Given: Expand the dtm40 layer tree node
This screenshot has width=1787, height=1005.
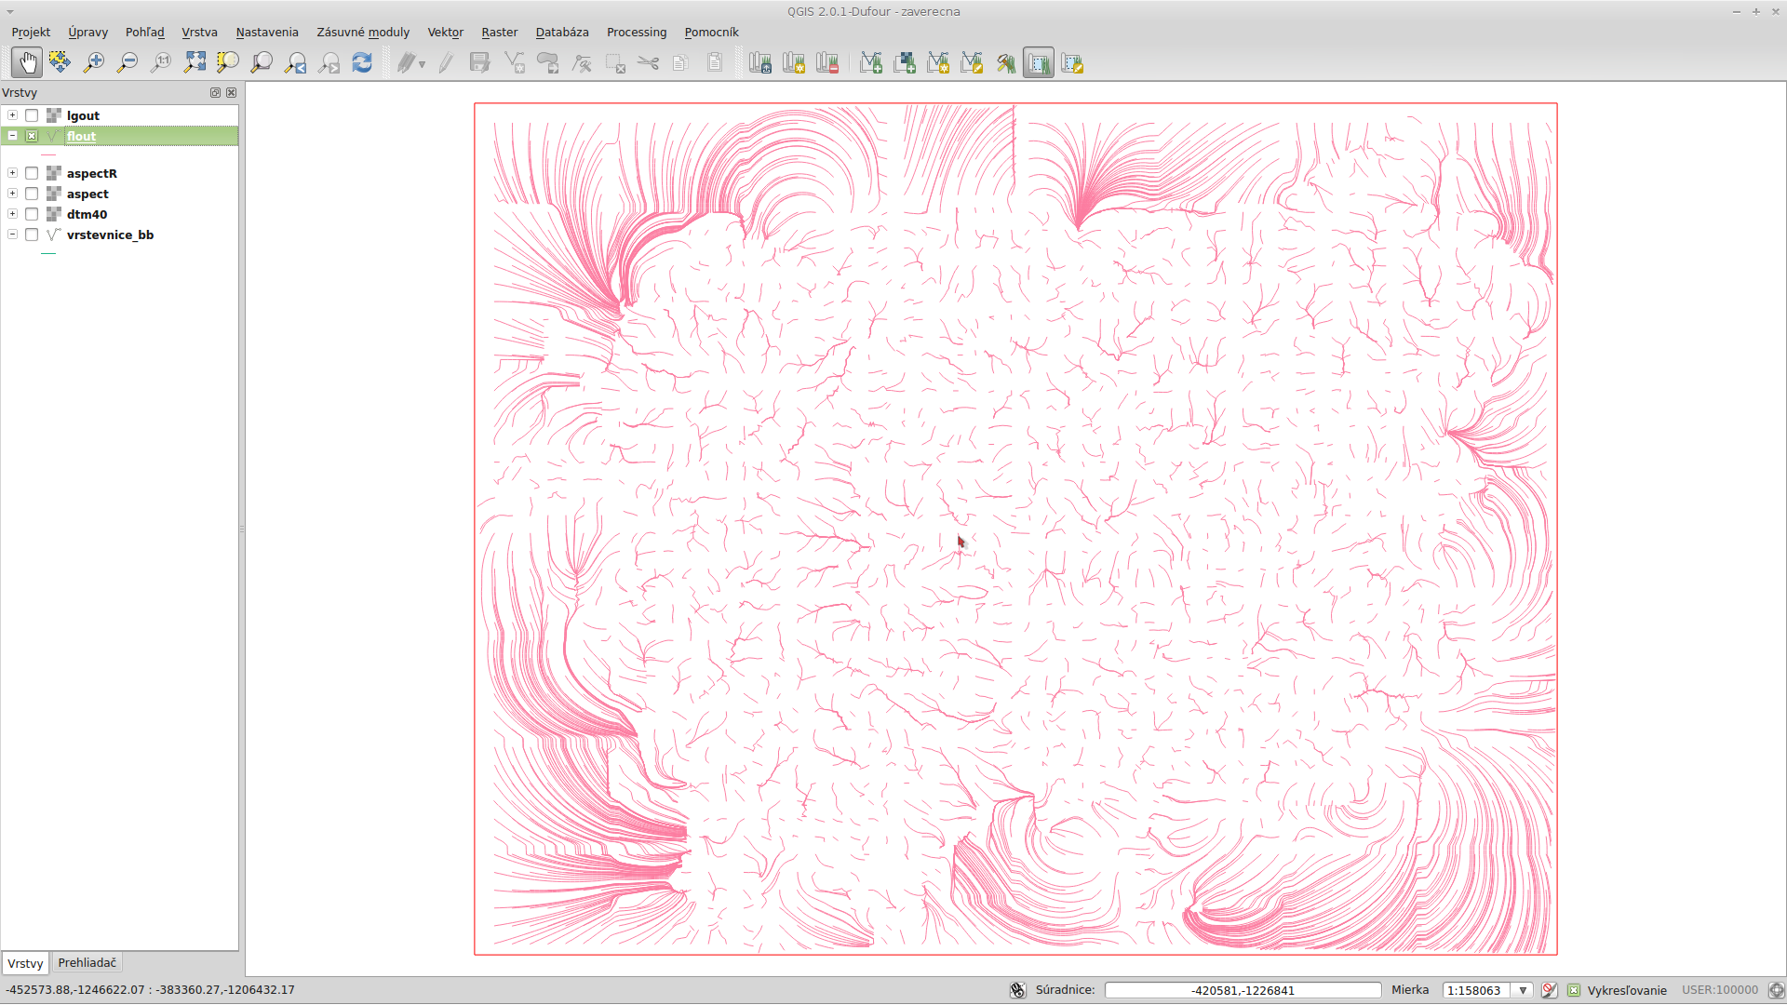Looking at the screenshot, I should coord(12,214).
